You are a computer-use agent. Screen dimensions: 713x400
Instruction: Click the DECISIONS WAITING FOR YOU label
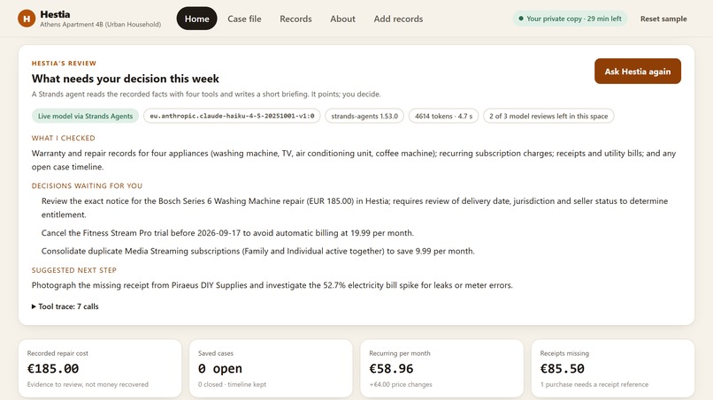(x=87, y=185)
